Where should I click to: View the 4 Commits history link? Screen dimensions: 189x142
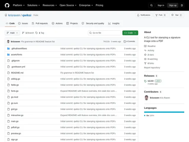tap(129, 41)
